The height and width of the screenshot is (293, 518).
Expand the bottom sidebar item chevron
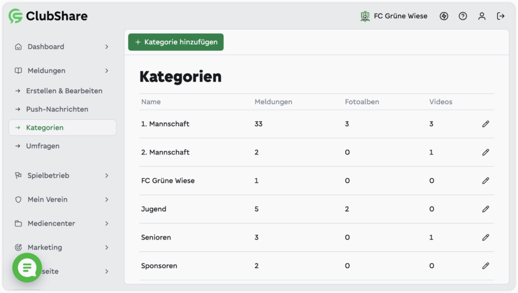(x=107, y=271)
